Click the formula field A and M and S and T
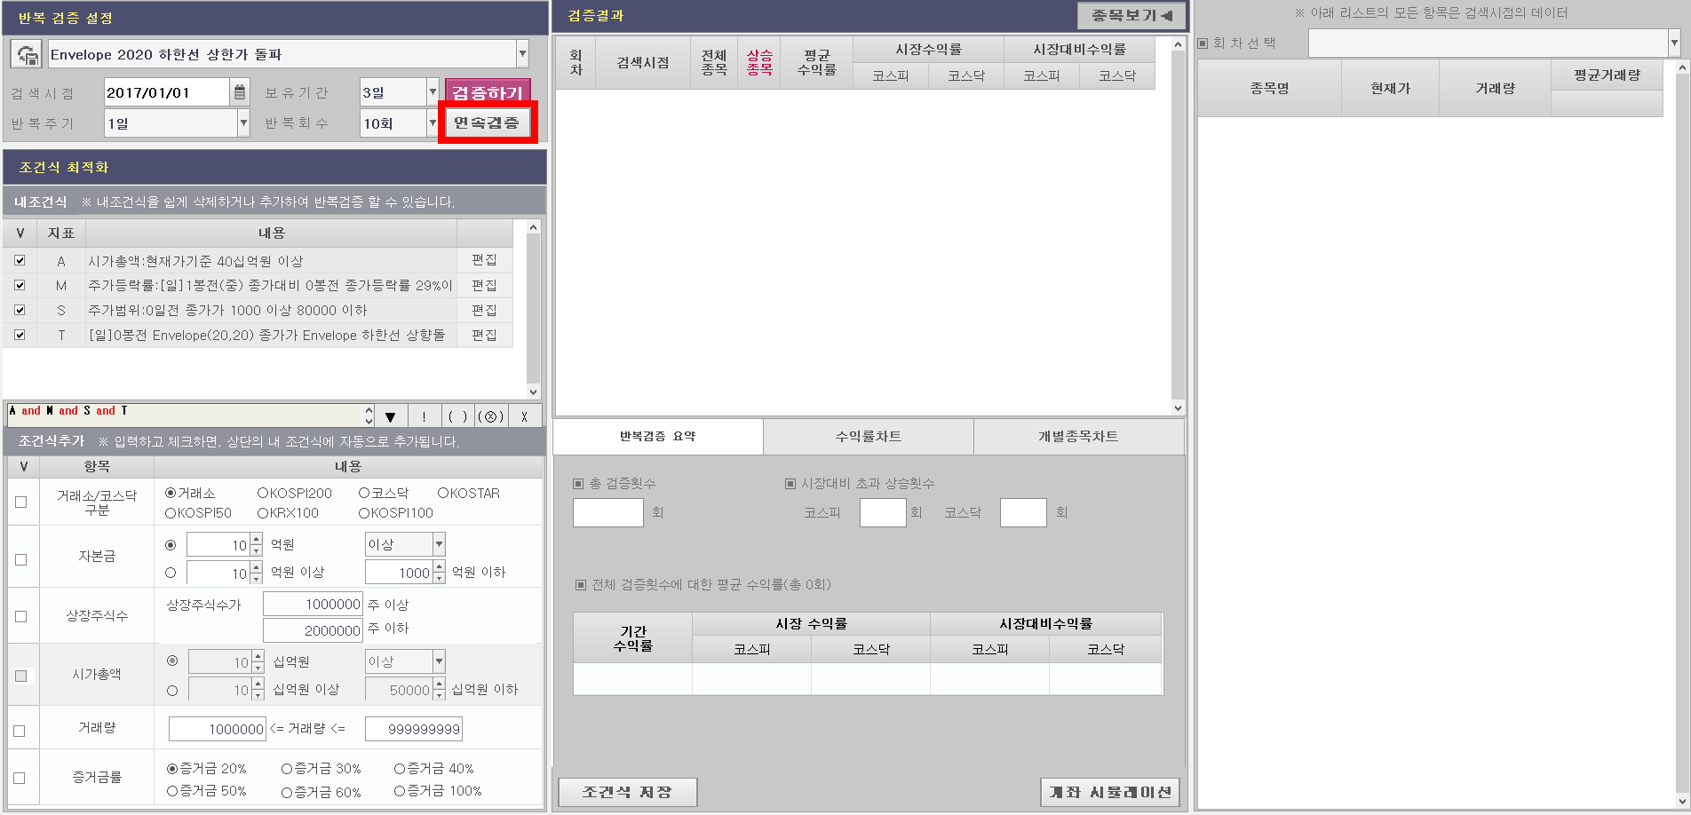This screenshot has width=1691, height=815. coord(187,415)
